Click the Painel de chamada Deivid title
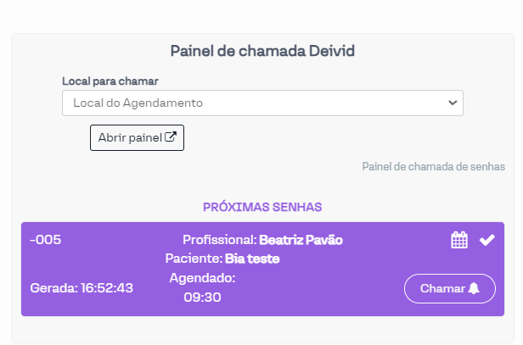This screenshot has width=523, height=345. (262, 51)
